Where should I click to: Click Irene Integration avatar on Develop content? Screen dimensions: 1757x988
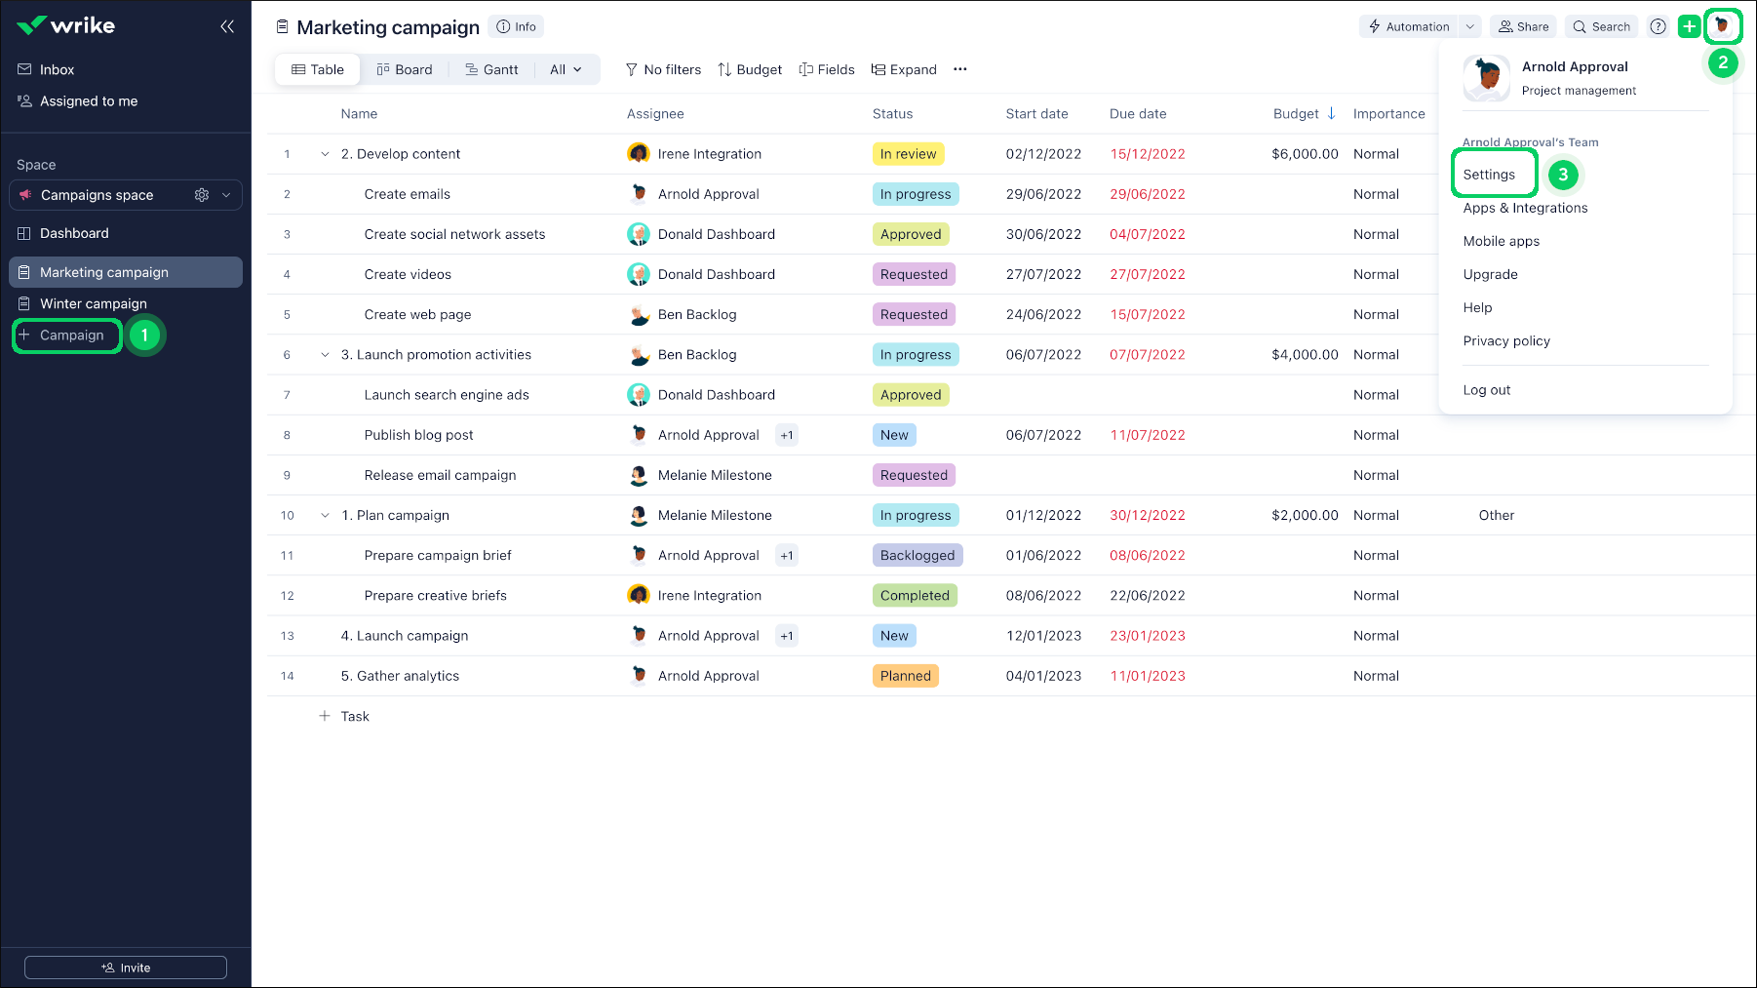point(639,154)
